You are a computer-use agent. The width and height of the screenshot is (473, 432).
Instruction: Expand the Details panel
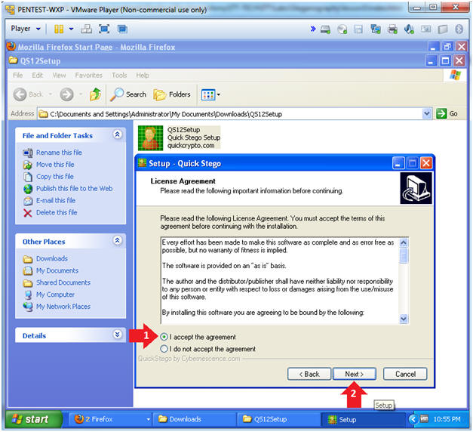pos(118,335)
